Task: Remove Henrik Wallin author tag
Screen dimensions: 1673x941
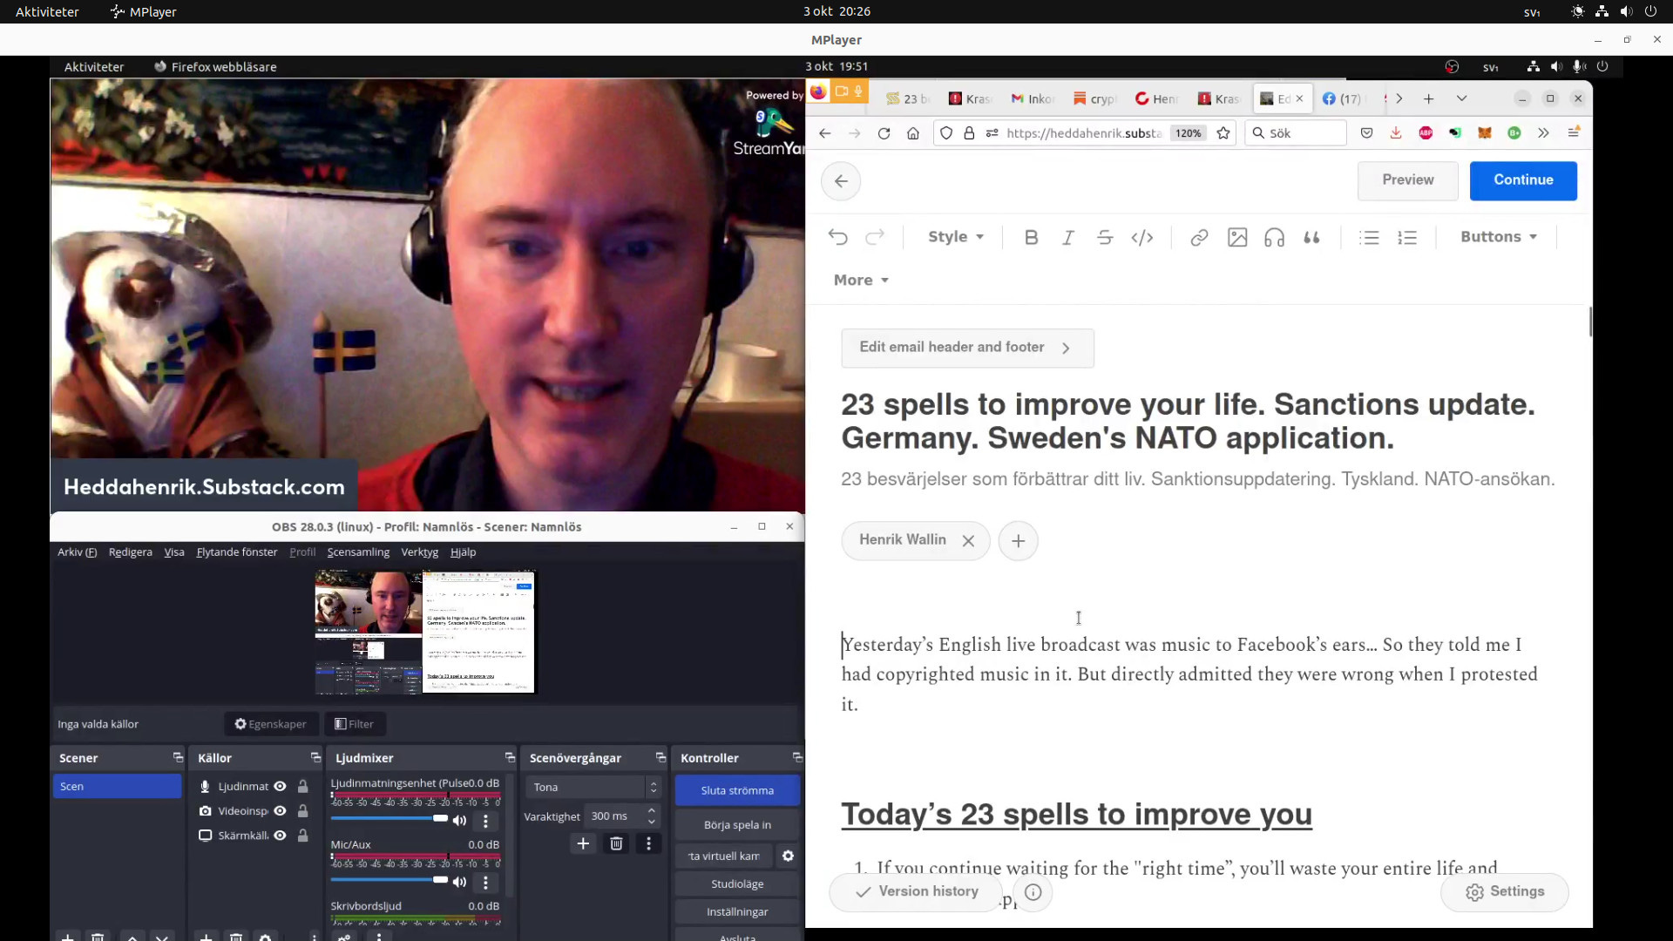Action: [968, 541]
